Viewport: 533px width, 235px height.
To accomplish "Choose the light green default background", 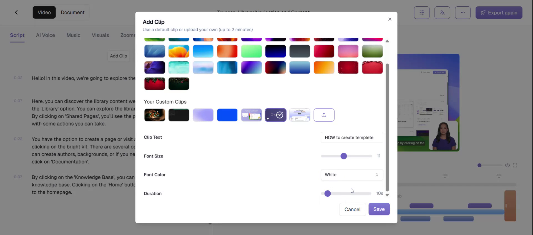I will (x=252, y=51).
